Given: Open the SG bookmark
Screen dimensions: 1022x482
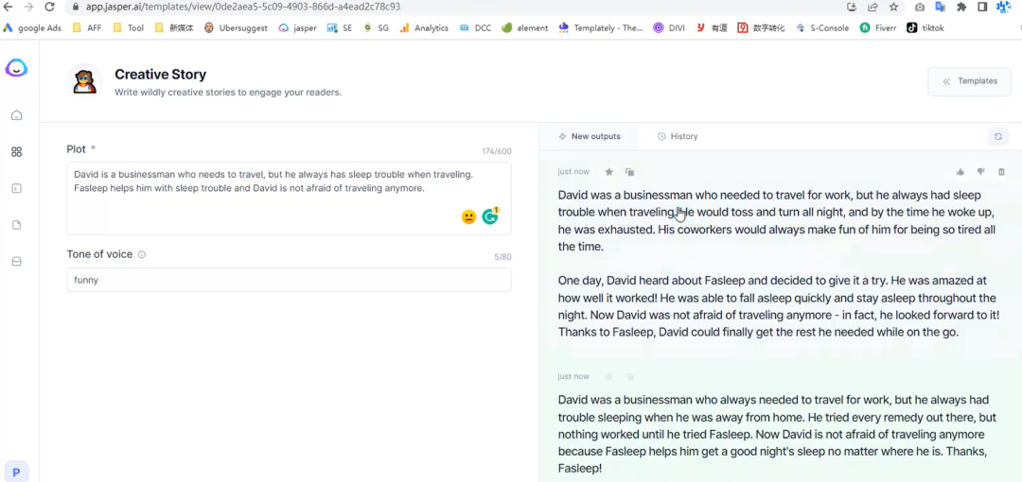Looking at the screenshot, I should coord(376,28).
